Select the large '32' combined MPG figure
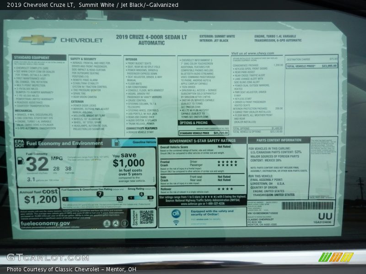The image size is (366, 274). tap(37, 164)
